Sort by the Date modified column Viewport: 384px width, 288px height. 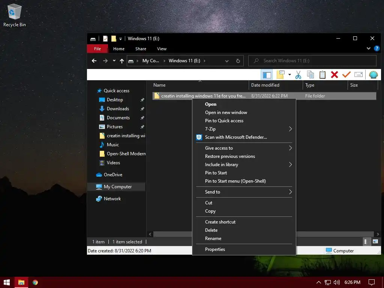tap(265, 85)
